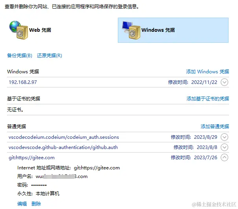Click 编辑 link for gitee credential
The width and height of the screenshot is (238, 209).
point(22,204)
